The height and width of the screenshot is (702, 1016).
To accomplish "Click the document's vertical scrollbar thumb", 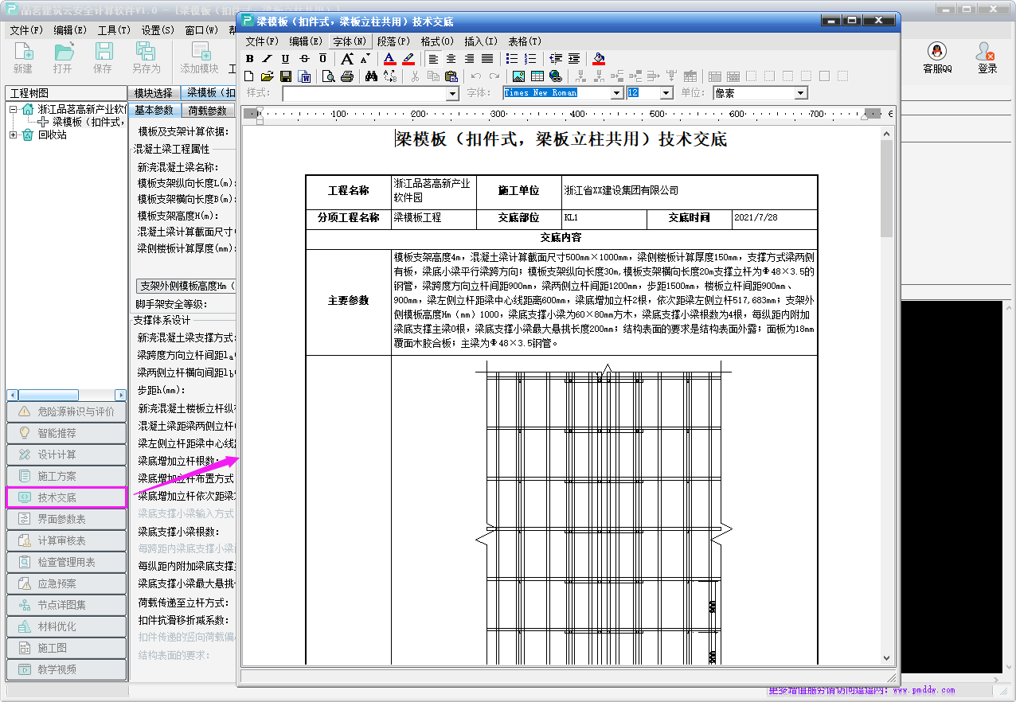I will tap(886, 188).
